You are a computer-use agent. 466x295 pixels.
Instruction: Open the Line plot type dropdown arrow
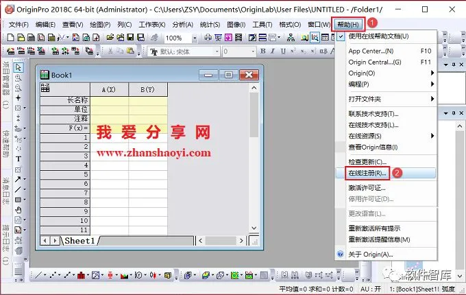(x=45, y=275)
